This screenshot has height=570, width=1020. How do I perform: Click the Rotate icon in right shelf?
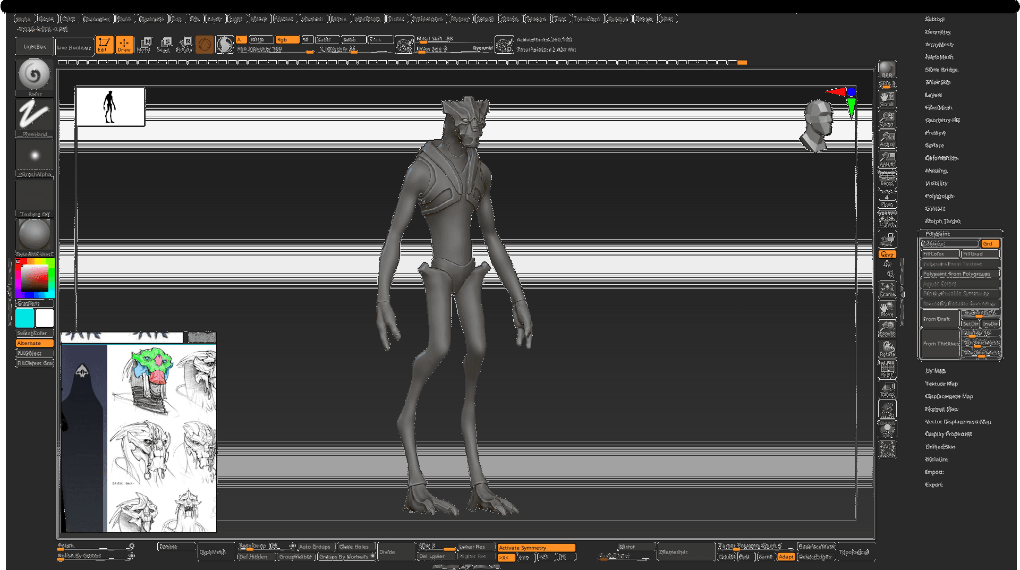click(x=887, y=349)
